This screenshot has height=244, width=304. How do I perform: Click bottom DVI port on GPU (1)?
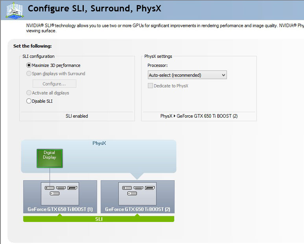55,194
